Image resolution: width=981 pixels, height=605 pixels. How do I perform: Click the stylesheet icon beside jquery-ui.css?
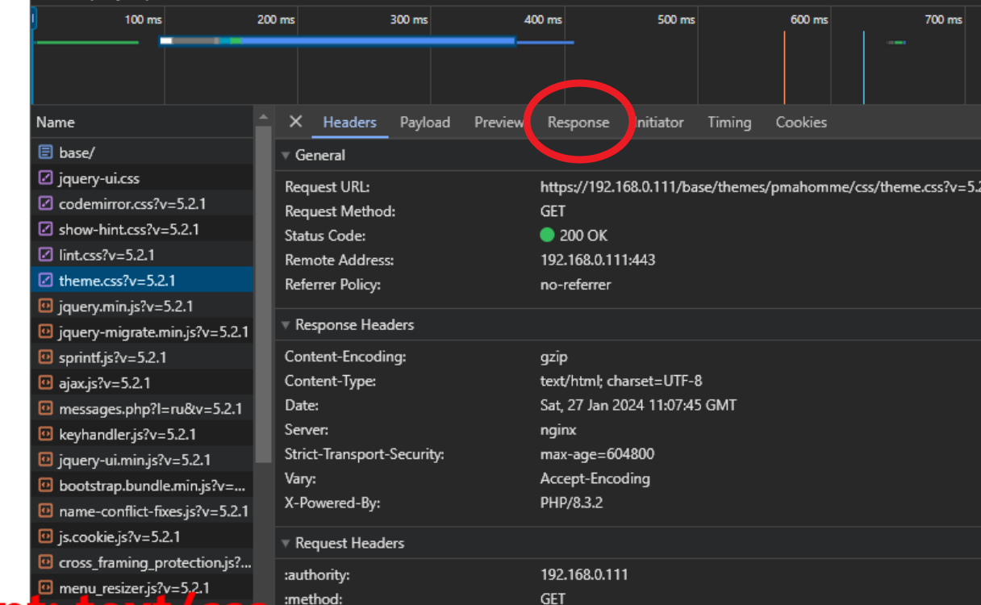click(x=45, y=178)
